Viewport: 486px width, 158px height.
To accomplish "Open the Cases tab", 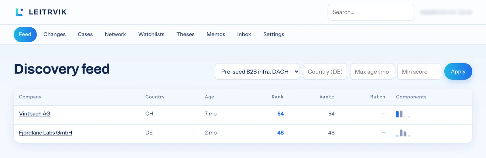I will tap(85, 34).
